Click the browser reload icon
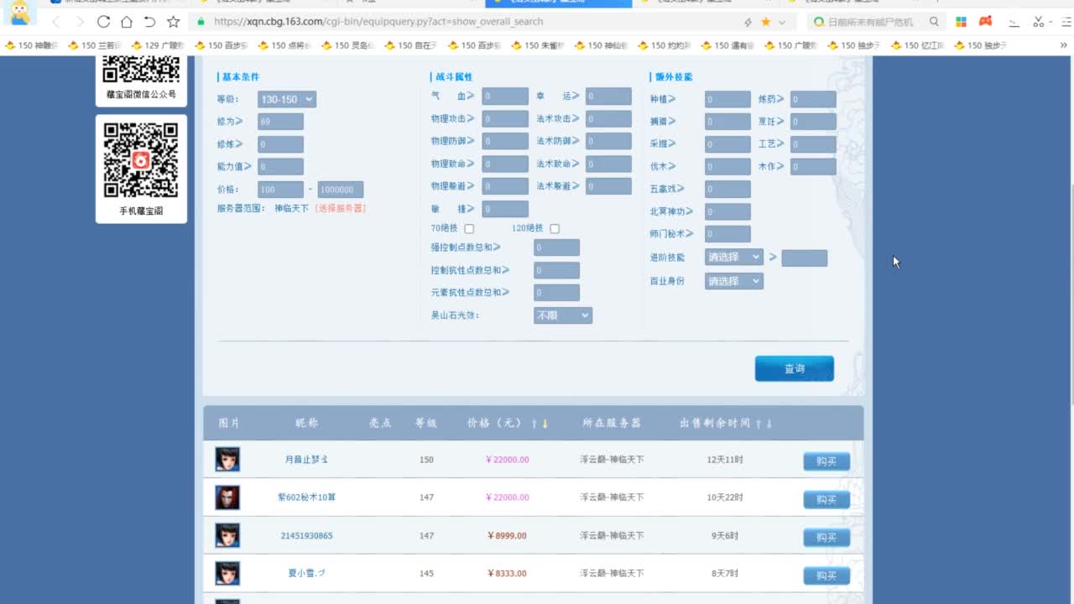Screen dimensions: 1074x604 (103, 22)
